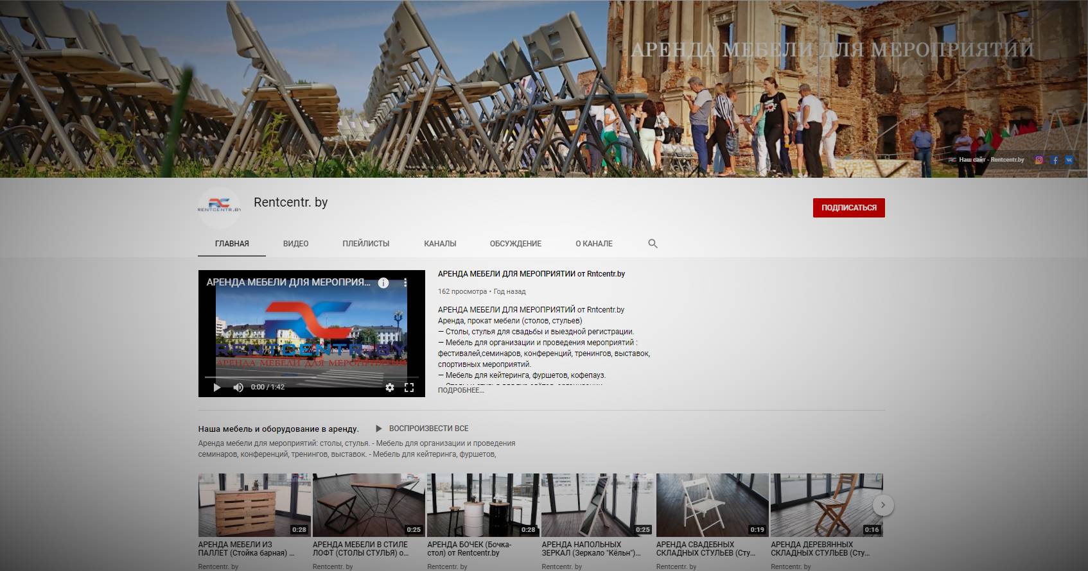The width and height of the screenshot is (1088, 571).
Task: Open the featured video title link
Action: click(531, 274)
